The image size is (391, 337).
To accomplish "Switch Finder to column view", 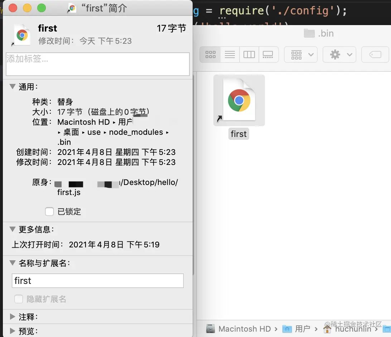I will click(249, 54).
